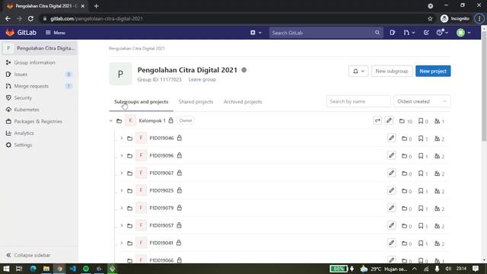Screen dimensions: 487x274
Task: Edit subgroup F1D019046 pencil icon
Action: coord(392,138)
